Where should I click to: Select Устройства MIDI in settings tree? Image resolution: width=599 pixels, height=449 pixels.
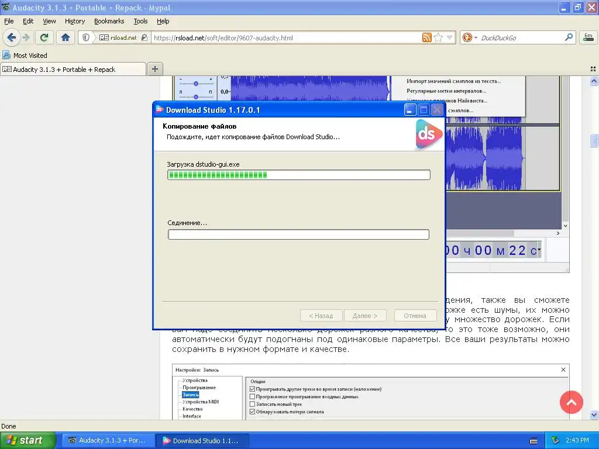[201, 402]
